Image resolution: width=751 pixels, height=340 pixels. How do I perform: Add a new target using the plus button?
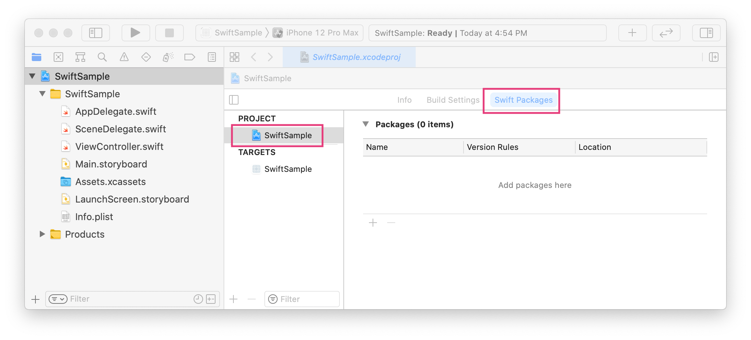click(233, 299)
